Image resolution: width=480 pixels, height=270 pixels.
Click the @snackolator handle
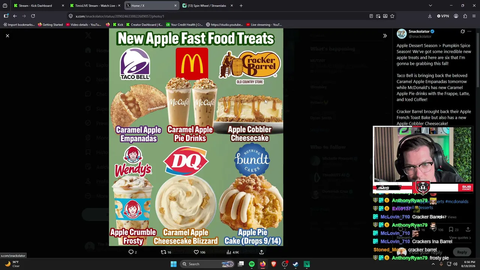[420, 36]
